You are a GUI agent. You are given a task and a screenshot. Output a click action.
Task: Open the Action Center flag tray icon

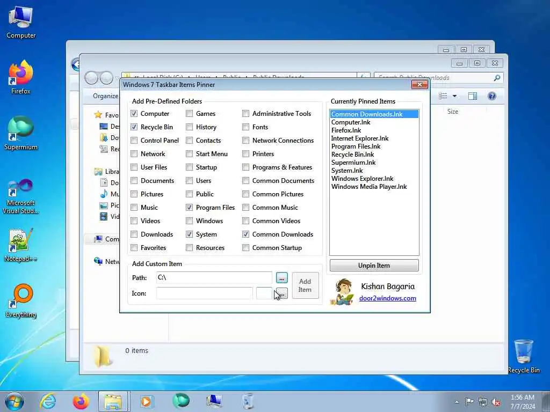(x=469, y=402)
